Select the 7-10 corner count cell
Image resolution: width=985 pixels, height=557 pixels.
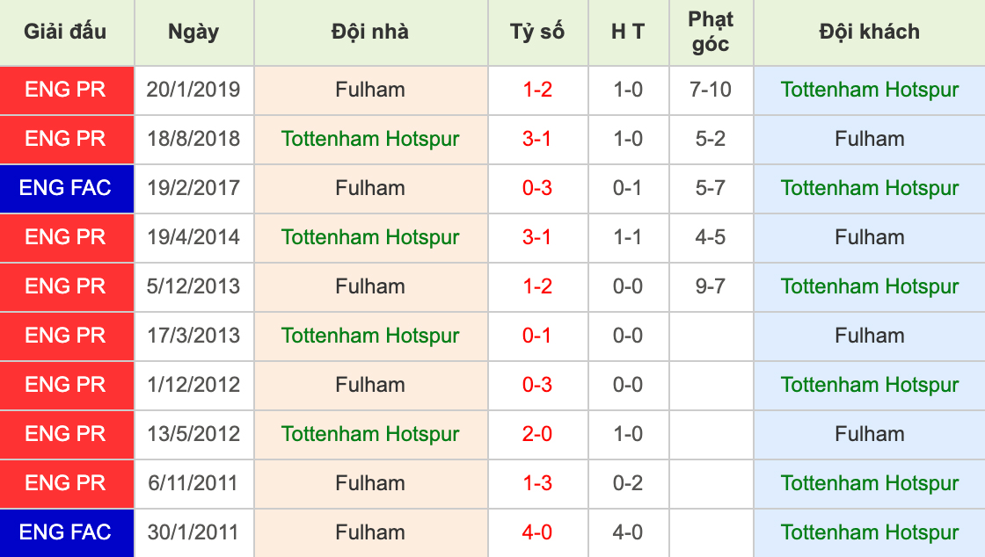click(711, 90)
